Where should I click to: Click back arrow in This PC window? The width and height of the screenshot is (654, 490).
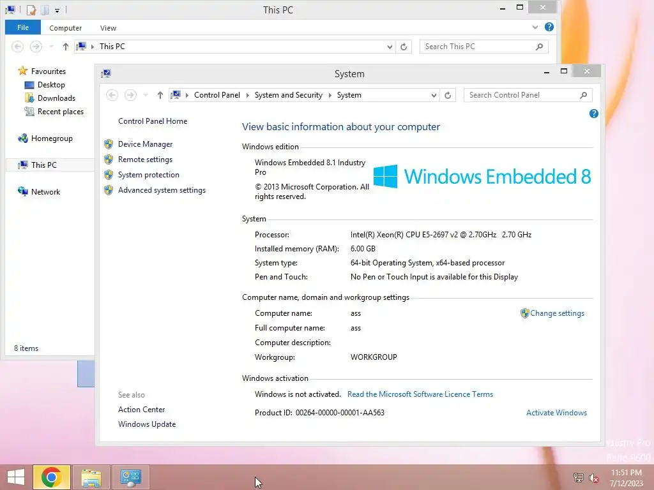pyautogui.click(x=17, y=47)
